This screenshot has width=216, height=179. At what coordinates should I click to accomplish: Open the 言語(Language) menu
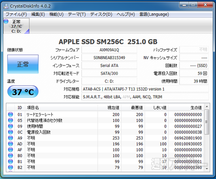click(x=154, y=14)
